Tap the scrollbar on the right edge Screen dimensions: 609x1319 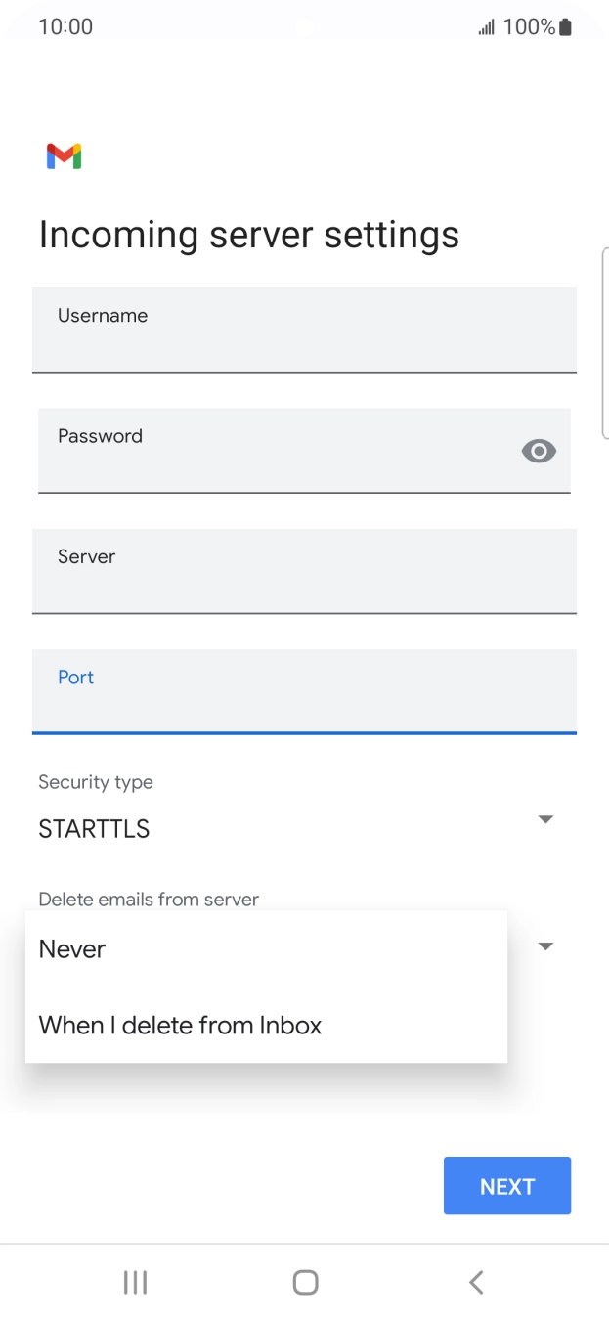(x=606, y=342)
